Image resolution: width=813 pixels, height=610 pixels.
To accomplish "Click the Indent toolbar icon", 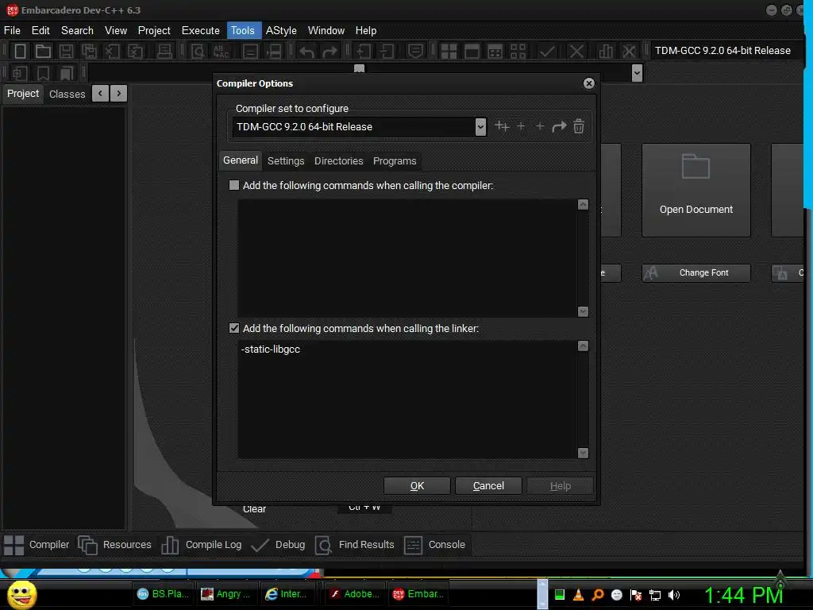I will [x=364, y=51].
